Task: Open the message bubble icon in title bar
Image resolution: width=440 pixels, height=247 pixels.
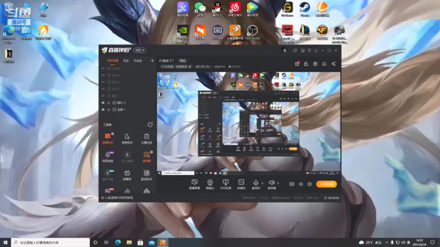Action: (295, 50)
